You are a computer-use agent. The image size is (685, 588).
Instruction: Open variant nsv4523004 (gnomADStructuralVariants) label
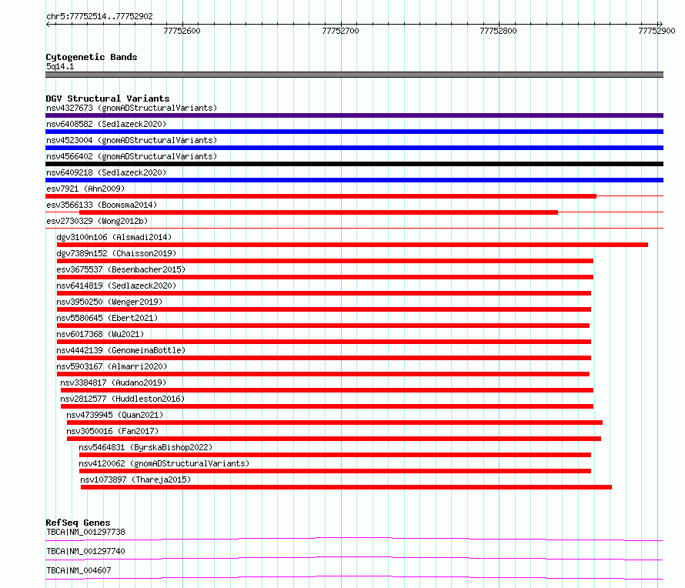click(132, 140)
